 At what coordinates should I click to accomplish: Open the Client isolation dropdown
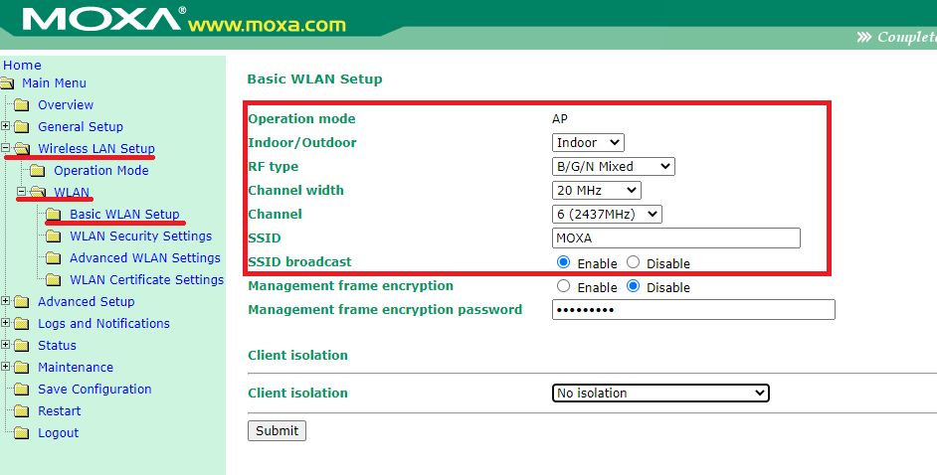pos(660,394)
